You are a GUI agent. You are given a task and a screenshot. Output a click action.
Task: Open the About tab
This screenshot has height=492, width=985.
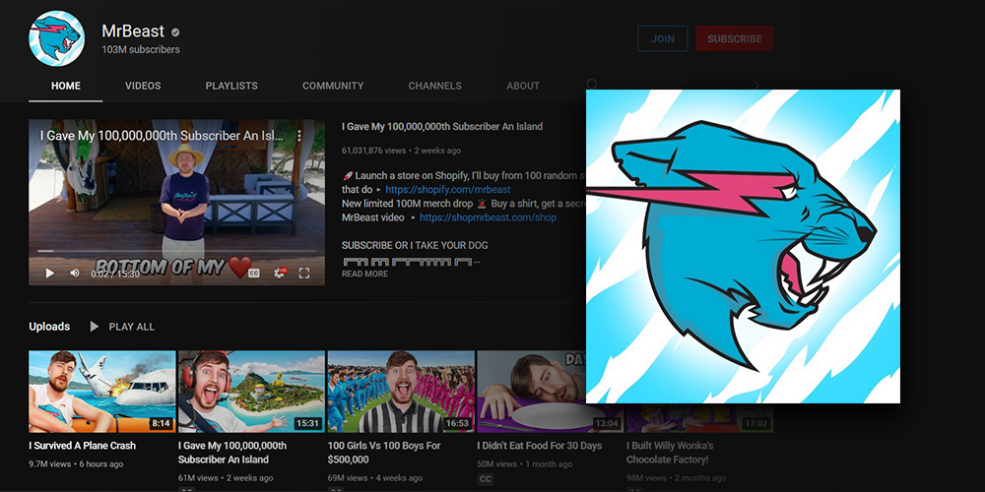(x=523, y=86)
